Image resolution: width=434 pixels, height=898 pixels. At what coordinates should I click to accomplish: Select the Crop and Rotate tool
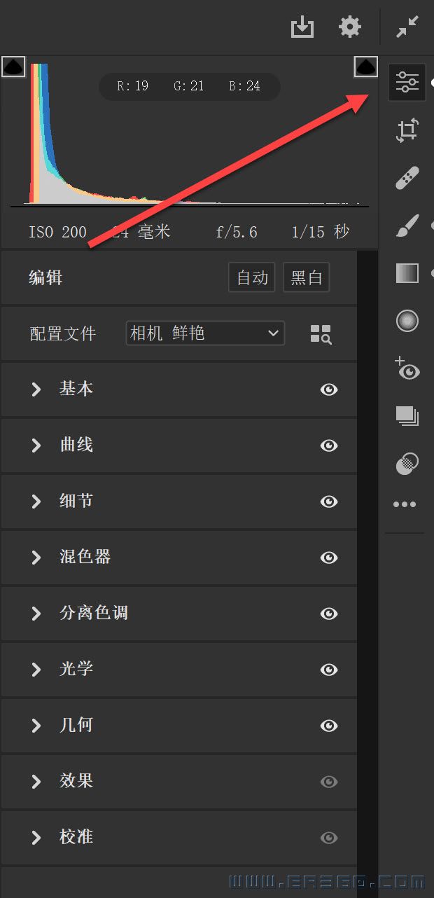[407, 131]
